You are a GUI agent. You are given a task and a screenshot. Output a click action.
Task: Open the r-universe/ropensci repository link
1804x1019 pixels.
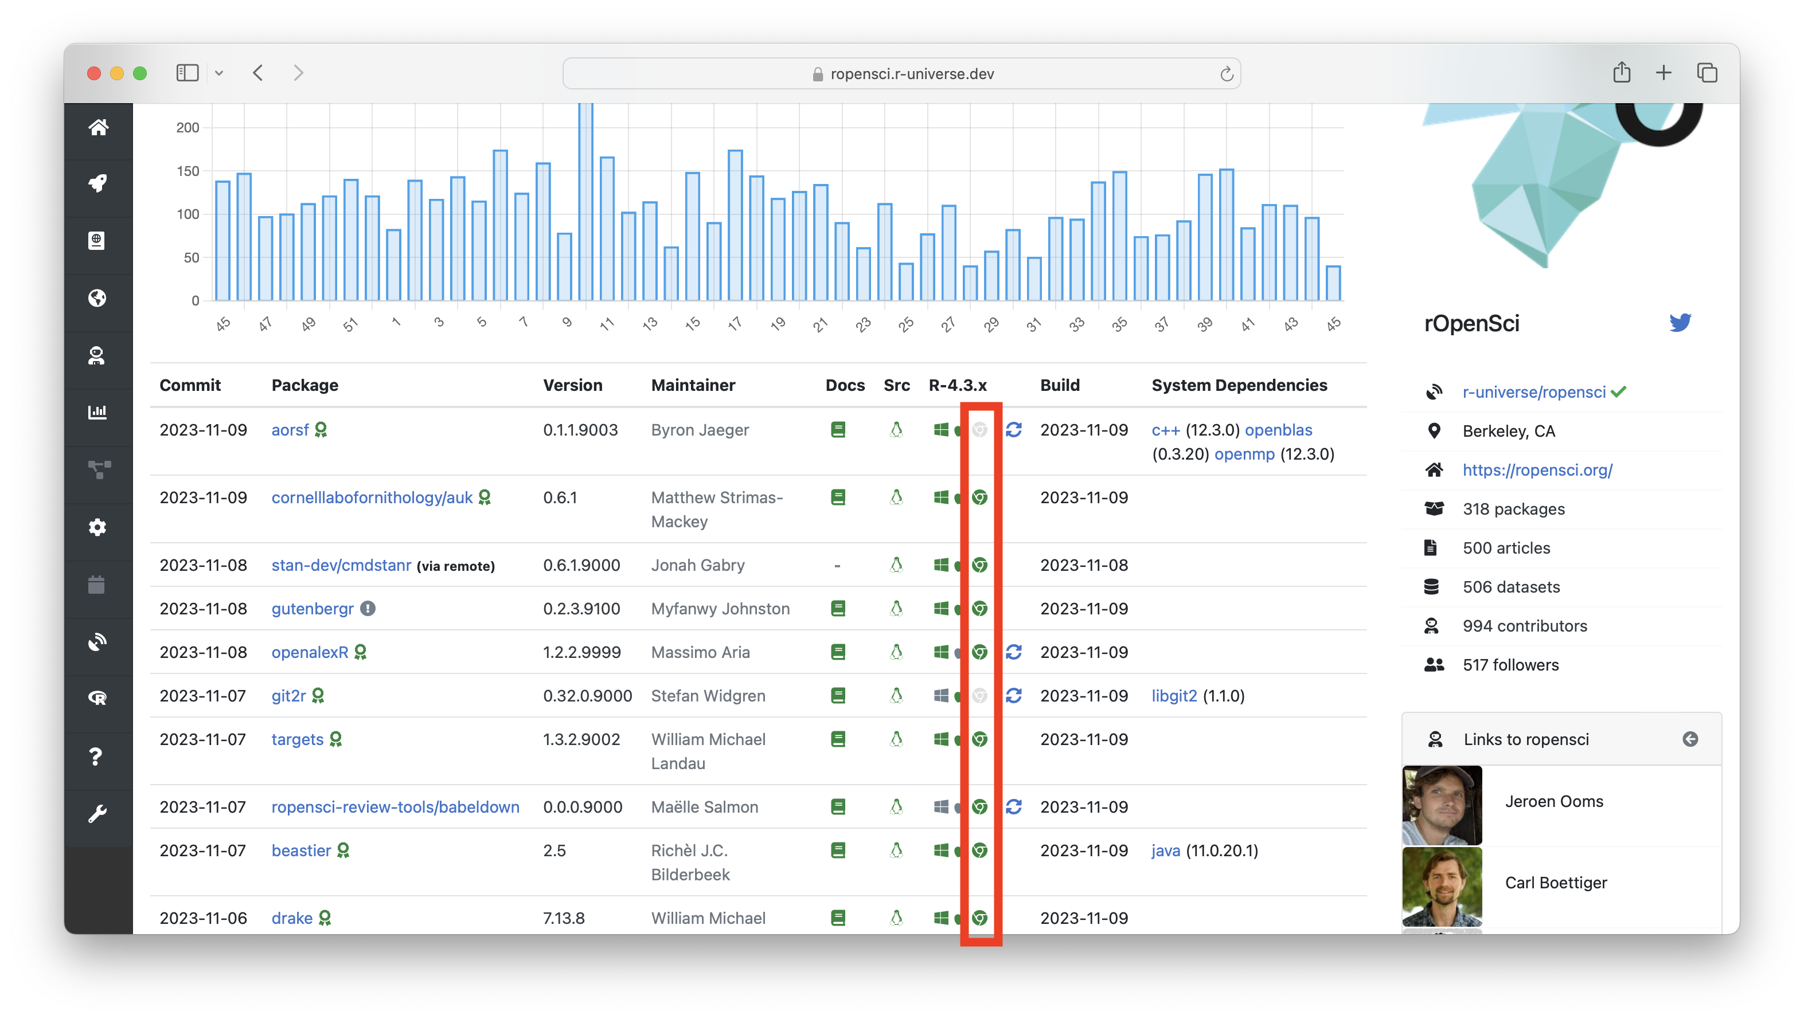click(1534, 392)
